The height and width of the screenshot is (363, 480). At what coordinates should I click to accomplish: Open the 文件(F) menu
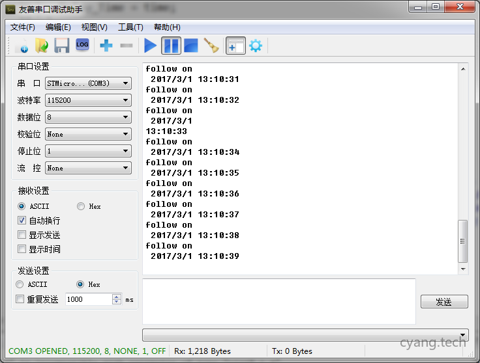[x=23, y=27]
